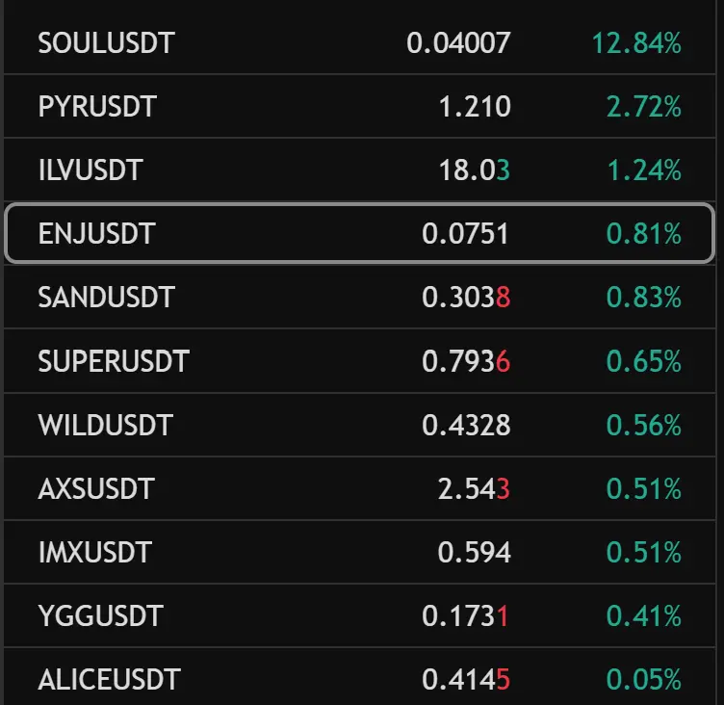The height and width of the screenshot is (705, 724).
Task: Click WILDUSDT price 0.4328
Action: [466, 425]
